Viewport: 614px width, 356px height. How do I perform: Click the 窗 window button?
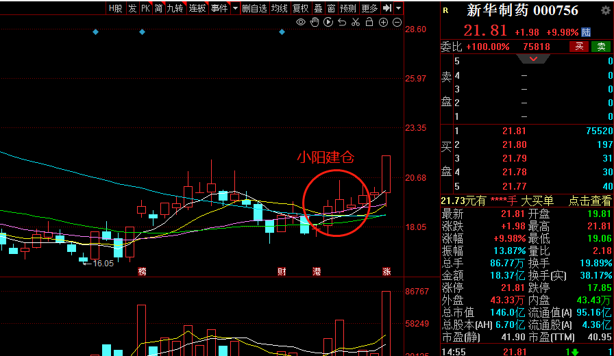tap(331, 8)
